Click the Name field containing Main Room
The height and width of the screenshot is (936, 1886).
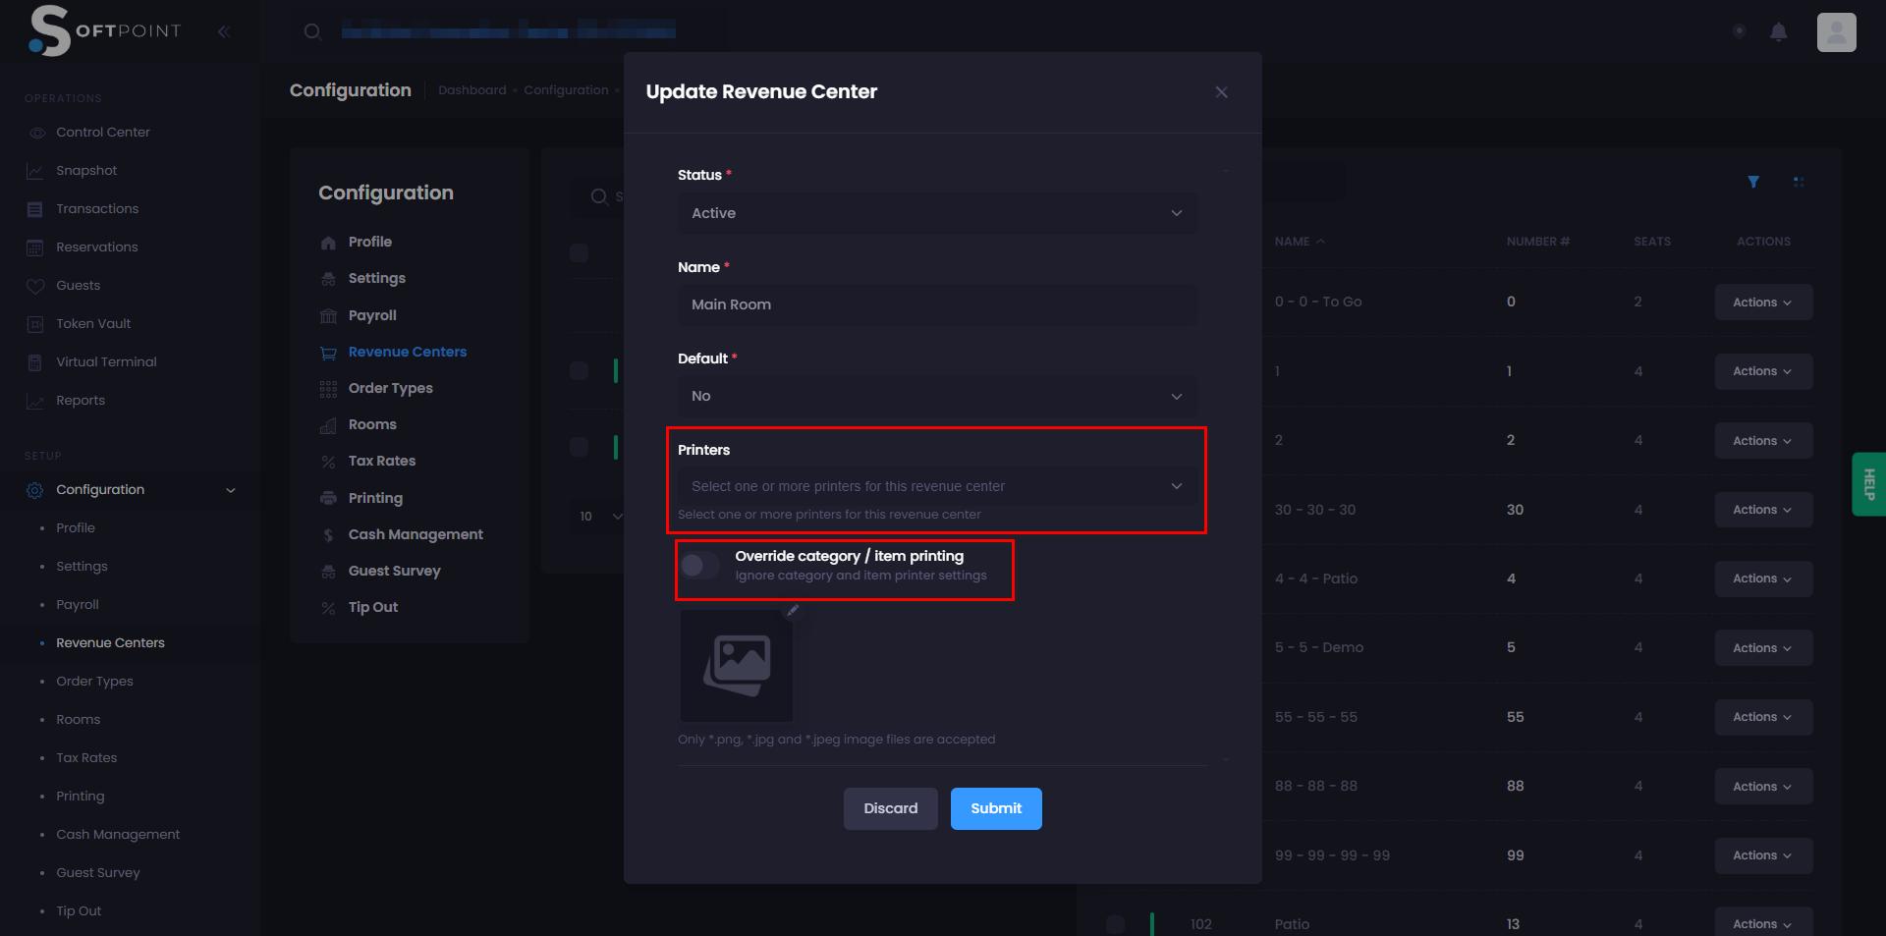tap(937, 304)
